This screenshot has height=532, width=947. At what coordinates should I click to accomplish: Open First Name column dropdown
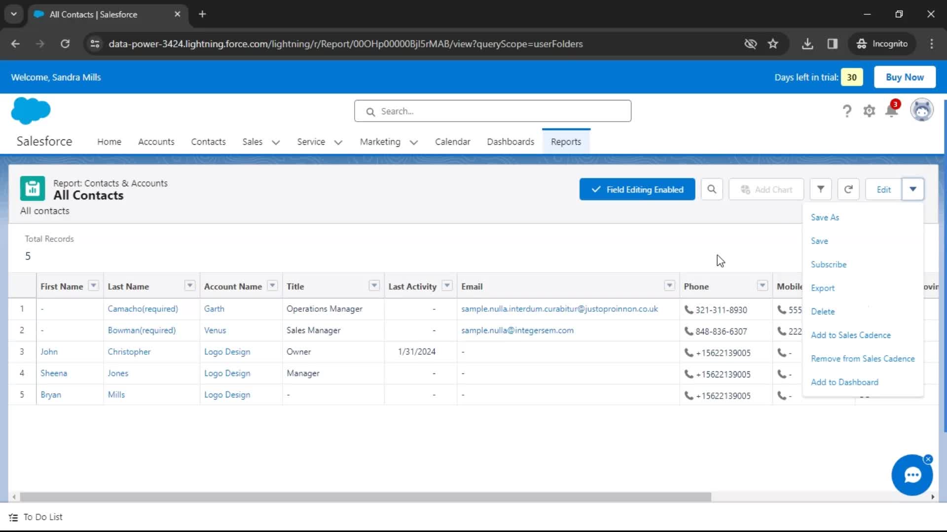tap(94, 286)
